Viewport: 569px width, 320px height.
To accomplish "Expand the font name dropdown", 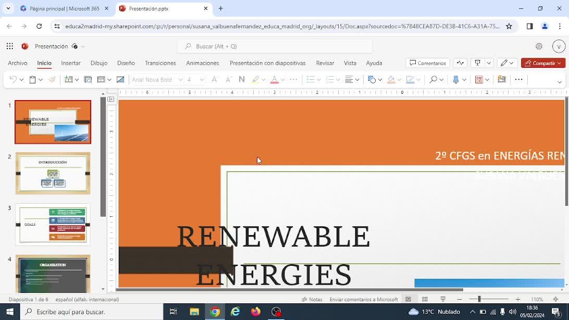I will (x=180, y=80).
